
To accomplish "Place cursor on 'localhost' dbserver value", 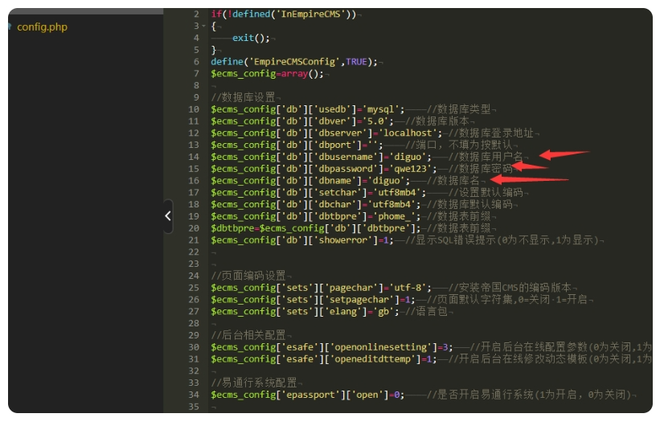I will pyautogui.click(x=413, y=133).
